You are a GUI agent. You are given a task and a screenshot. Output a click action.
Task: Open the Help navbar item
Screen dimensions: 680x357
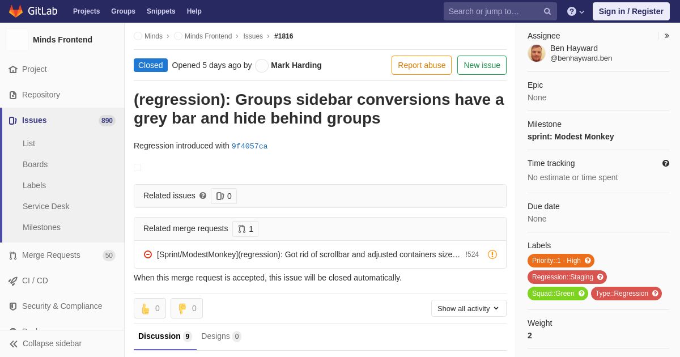[x=194, y=11]
